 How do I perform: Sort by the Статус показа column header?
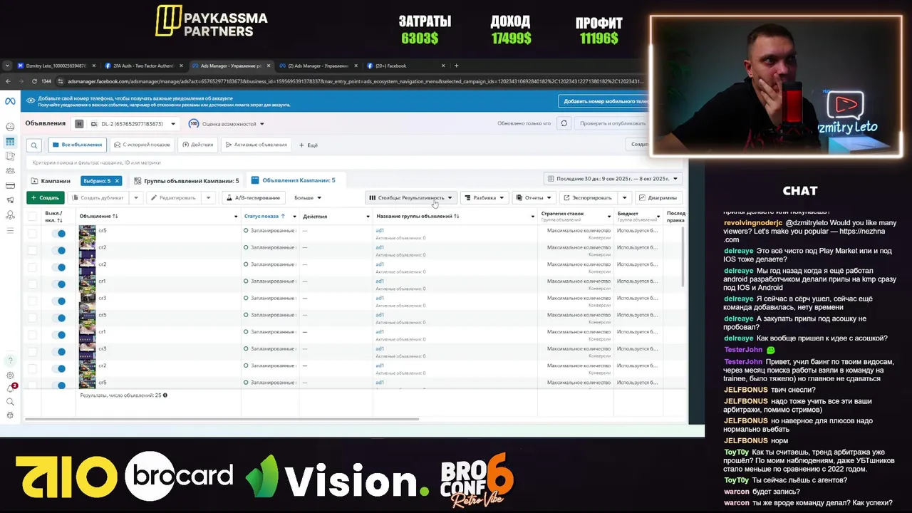click(x=264, y=216)
